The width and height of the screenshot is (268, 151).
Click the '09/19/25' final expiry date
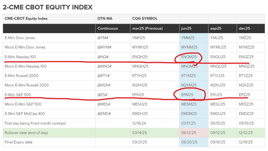coord(218,142)
